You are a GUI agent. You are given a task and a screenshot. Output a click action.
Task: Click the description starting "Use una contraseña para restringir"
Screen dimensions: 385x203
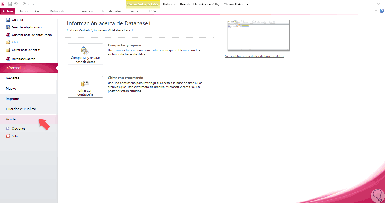click(x=155, y=87)
